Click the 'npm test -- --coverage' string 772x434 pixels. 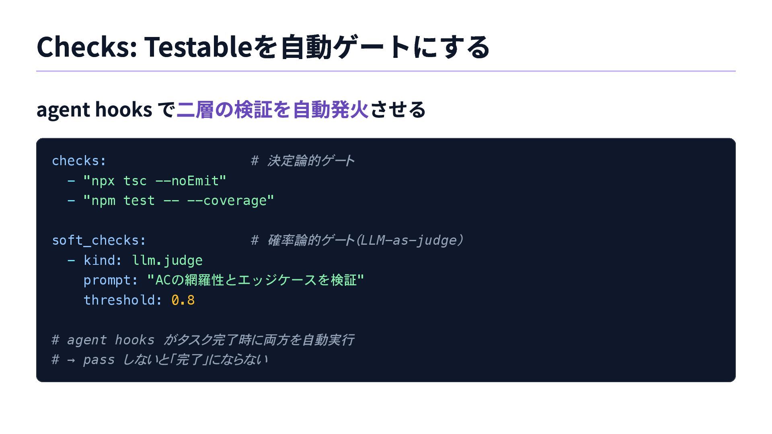pos(179,201)
